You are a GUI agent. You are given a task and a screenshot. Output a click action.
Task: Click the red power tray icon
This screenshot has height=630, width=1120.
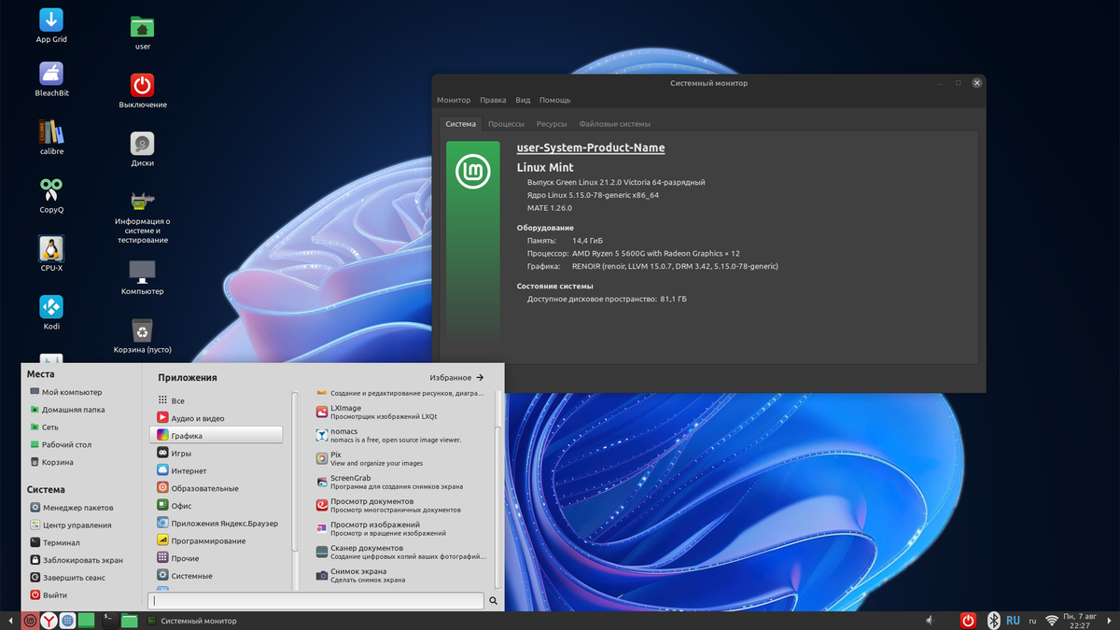pos(969,620)
